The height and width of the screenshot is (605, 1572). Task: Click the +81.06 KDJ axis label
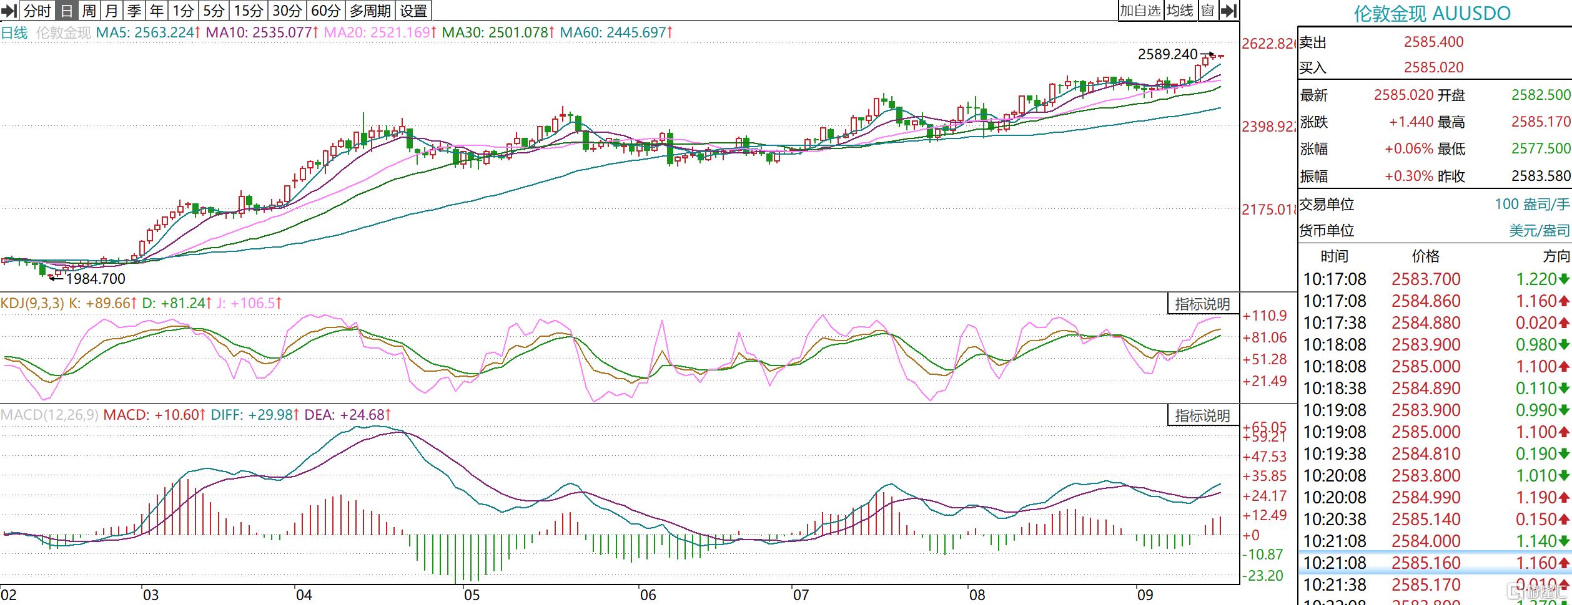1265,337
